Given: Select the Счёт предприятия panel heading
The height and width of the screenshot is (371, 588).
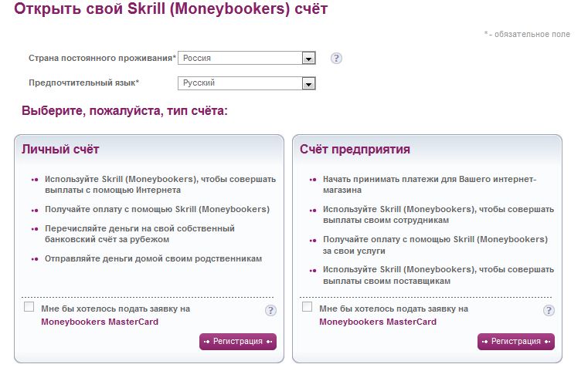Looking at the screenshot, I should tap(355, 150).
